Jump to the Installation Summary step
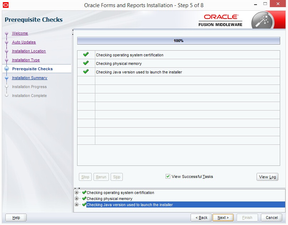 [30, 78]
